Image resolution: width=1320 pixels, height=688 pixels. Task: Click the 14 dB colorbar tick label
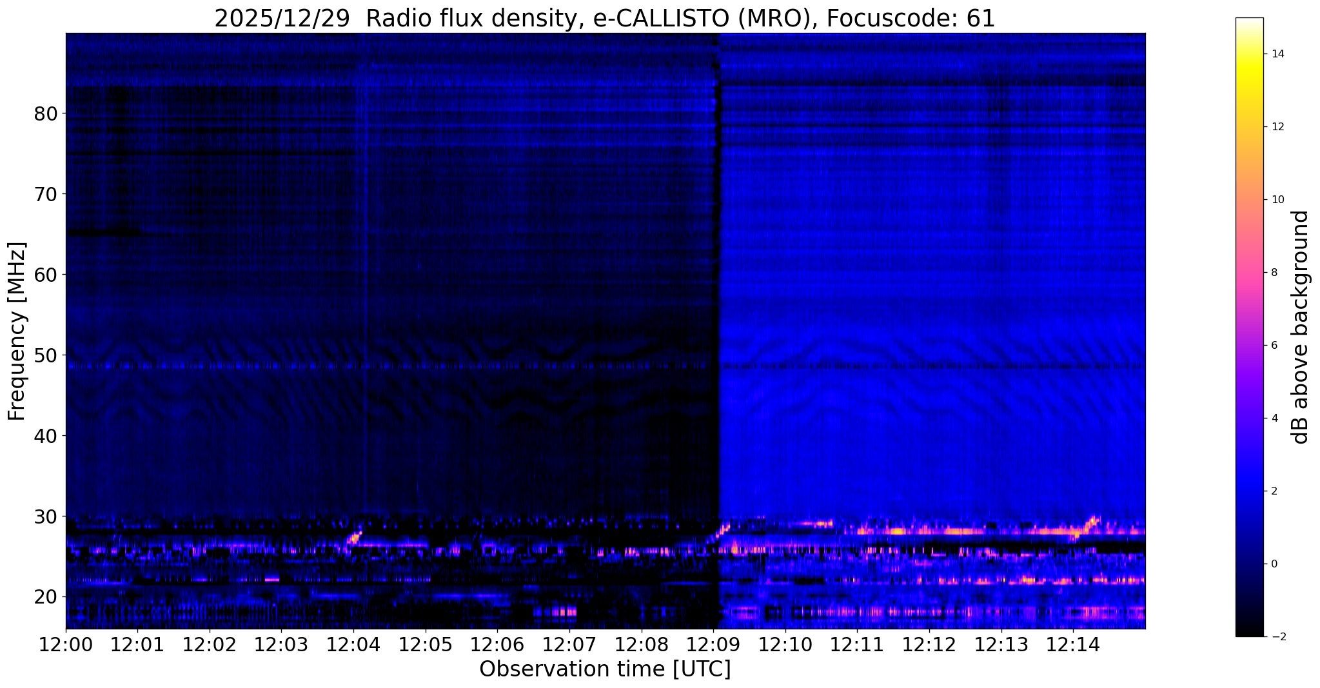(1277, 54)
